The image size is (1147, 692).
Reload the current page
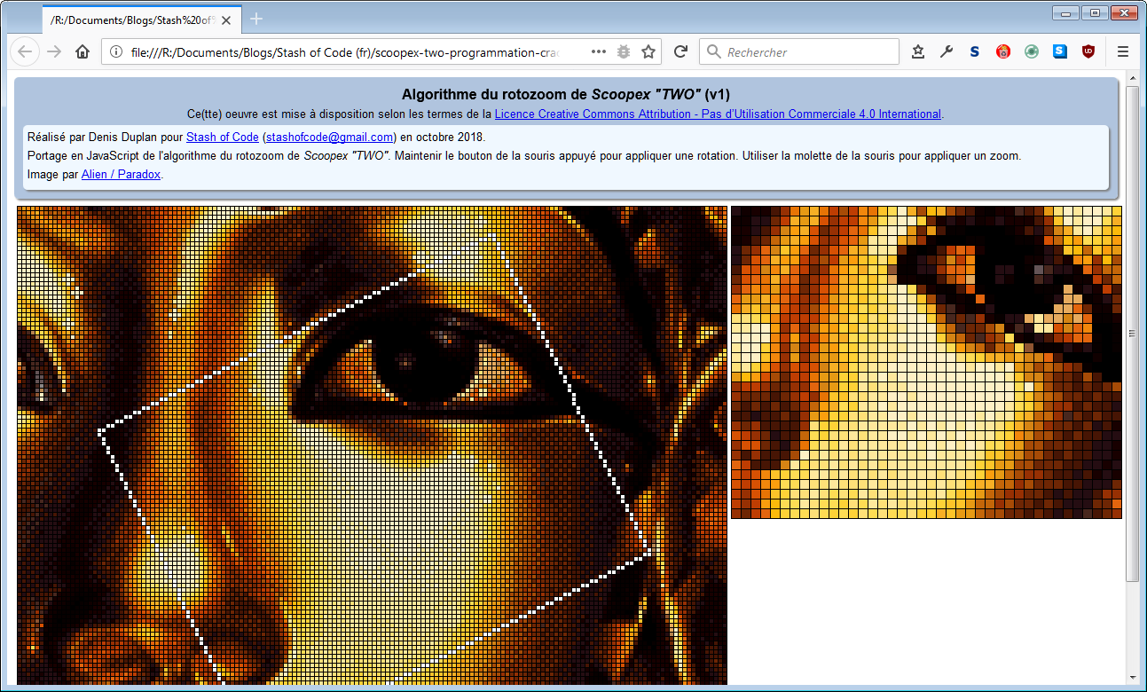(x=680, y=51)
